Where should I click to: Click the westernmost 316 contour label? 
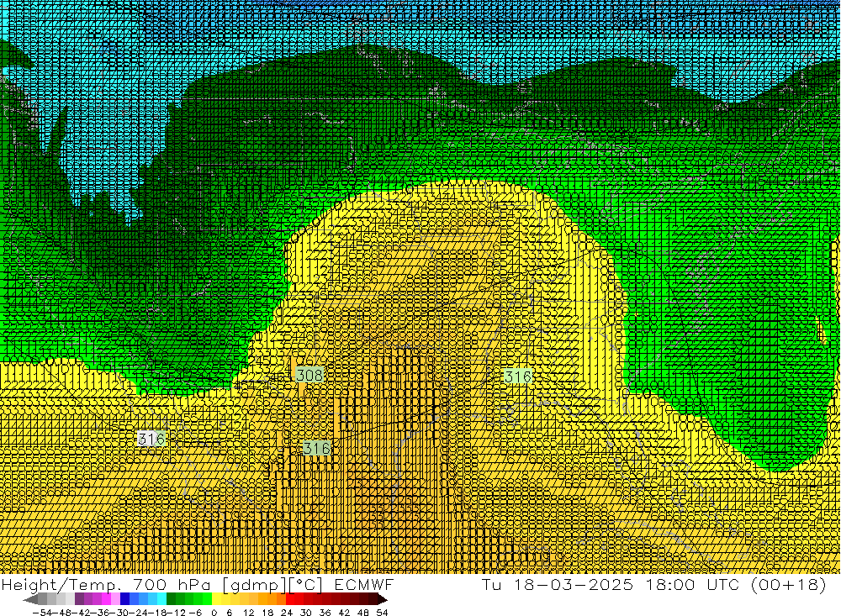click(151, 439)
